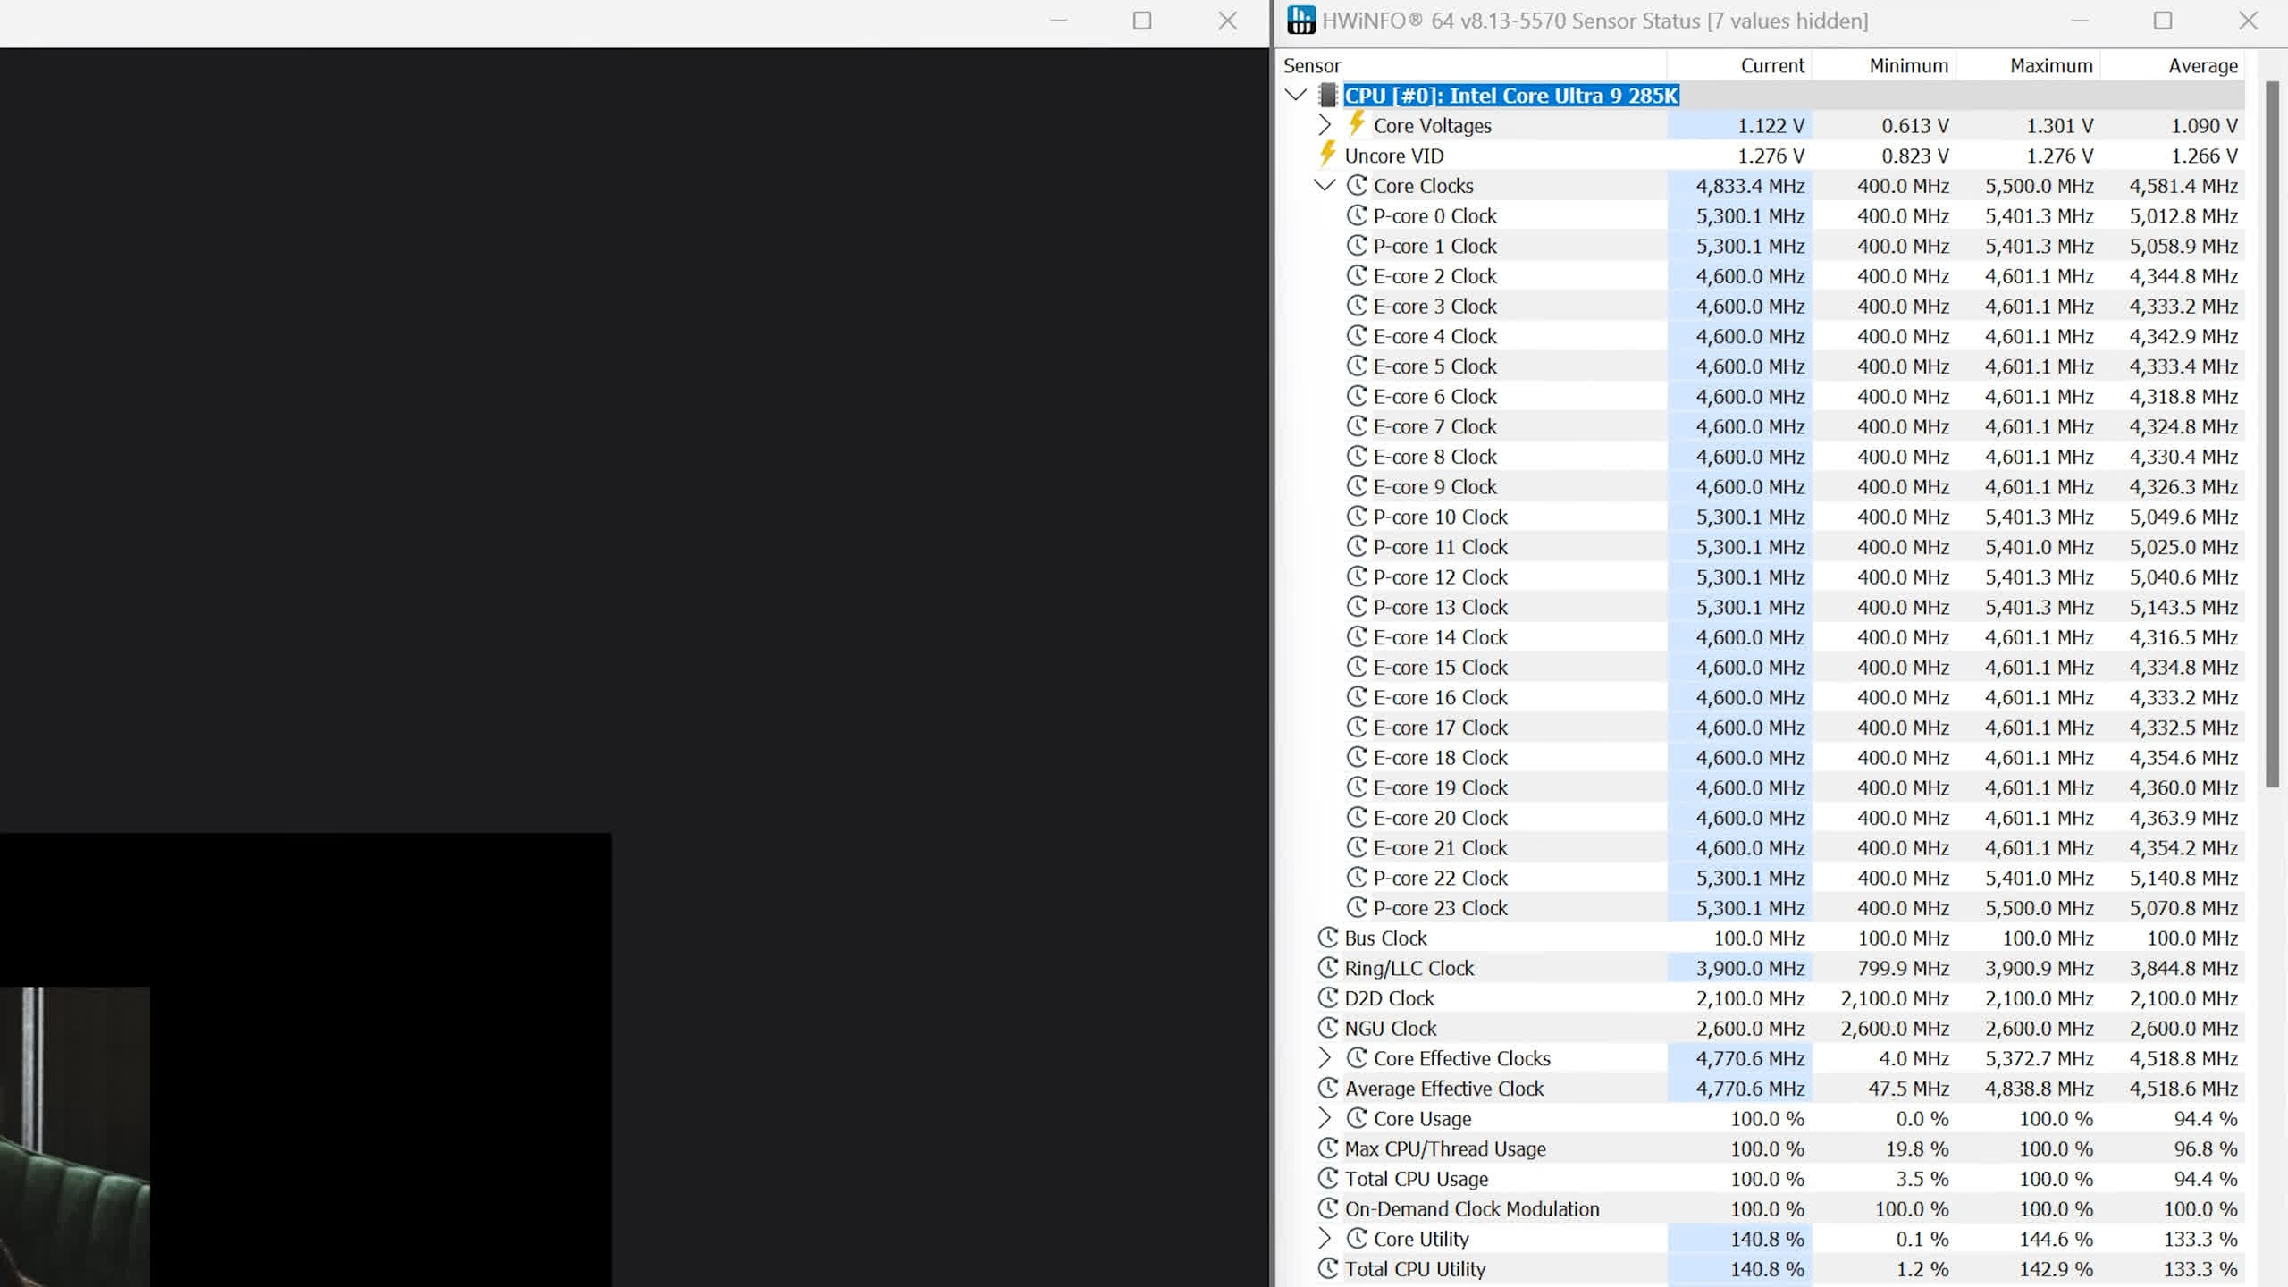Click the icon for On-Demand Clock Modulation
This screenshot has height=1287, width=2288.
coord(1328,1208)
